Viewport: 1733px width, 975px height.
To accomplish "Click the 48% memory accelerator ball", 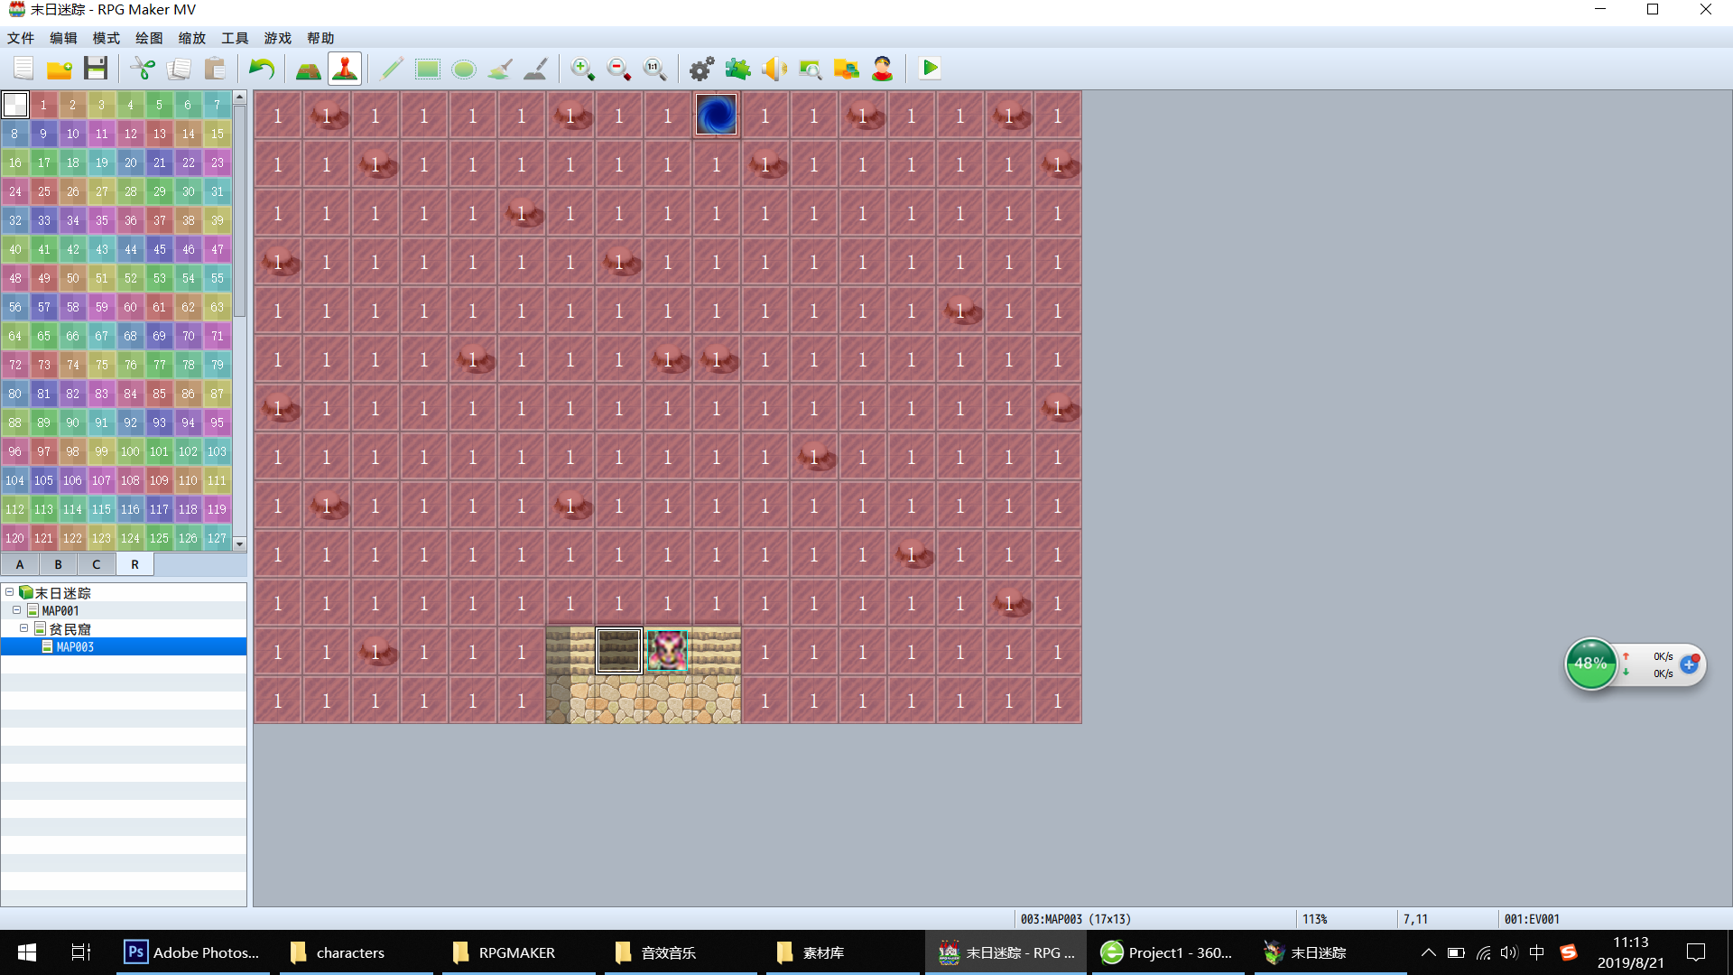I will coord(1590,664).
